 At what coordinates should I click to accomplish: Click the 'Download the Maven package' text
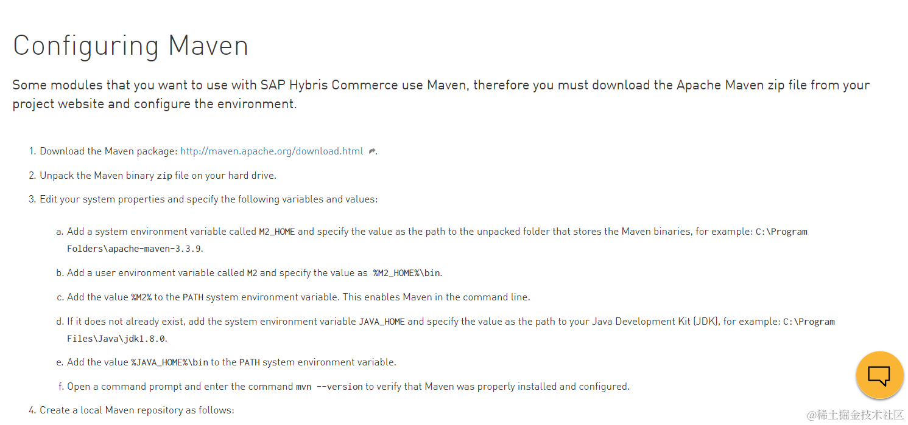point(108,151)
